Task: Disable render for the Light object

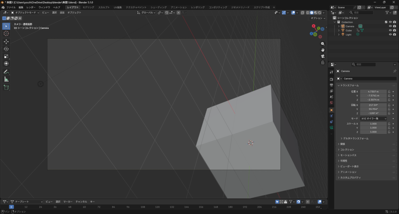Action: pyautogui.click(x=395, y=35)
